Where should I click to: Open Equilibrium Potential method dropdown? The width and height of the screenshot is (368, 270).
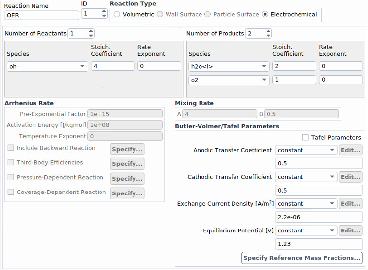pos(306,231)
